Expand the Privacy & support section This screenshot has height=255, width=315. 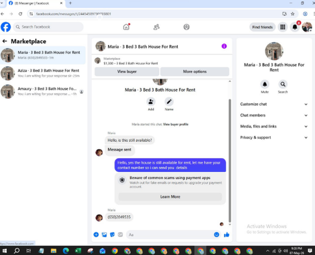coord(274,137)
